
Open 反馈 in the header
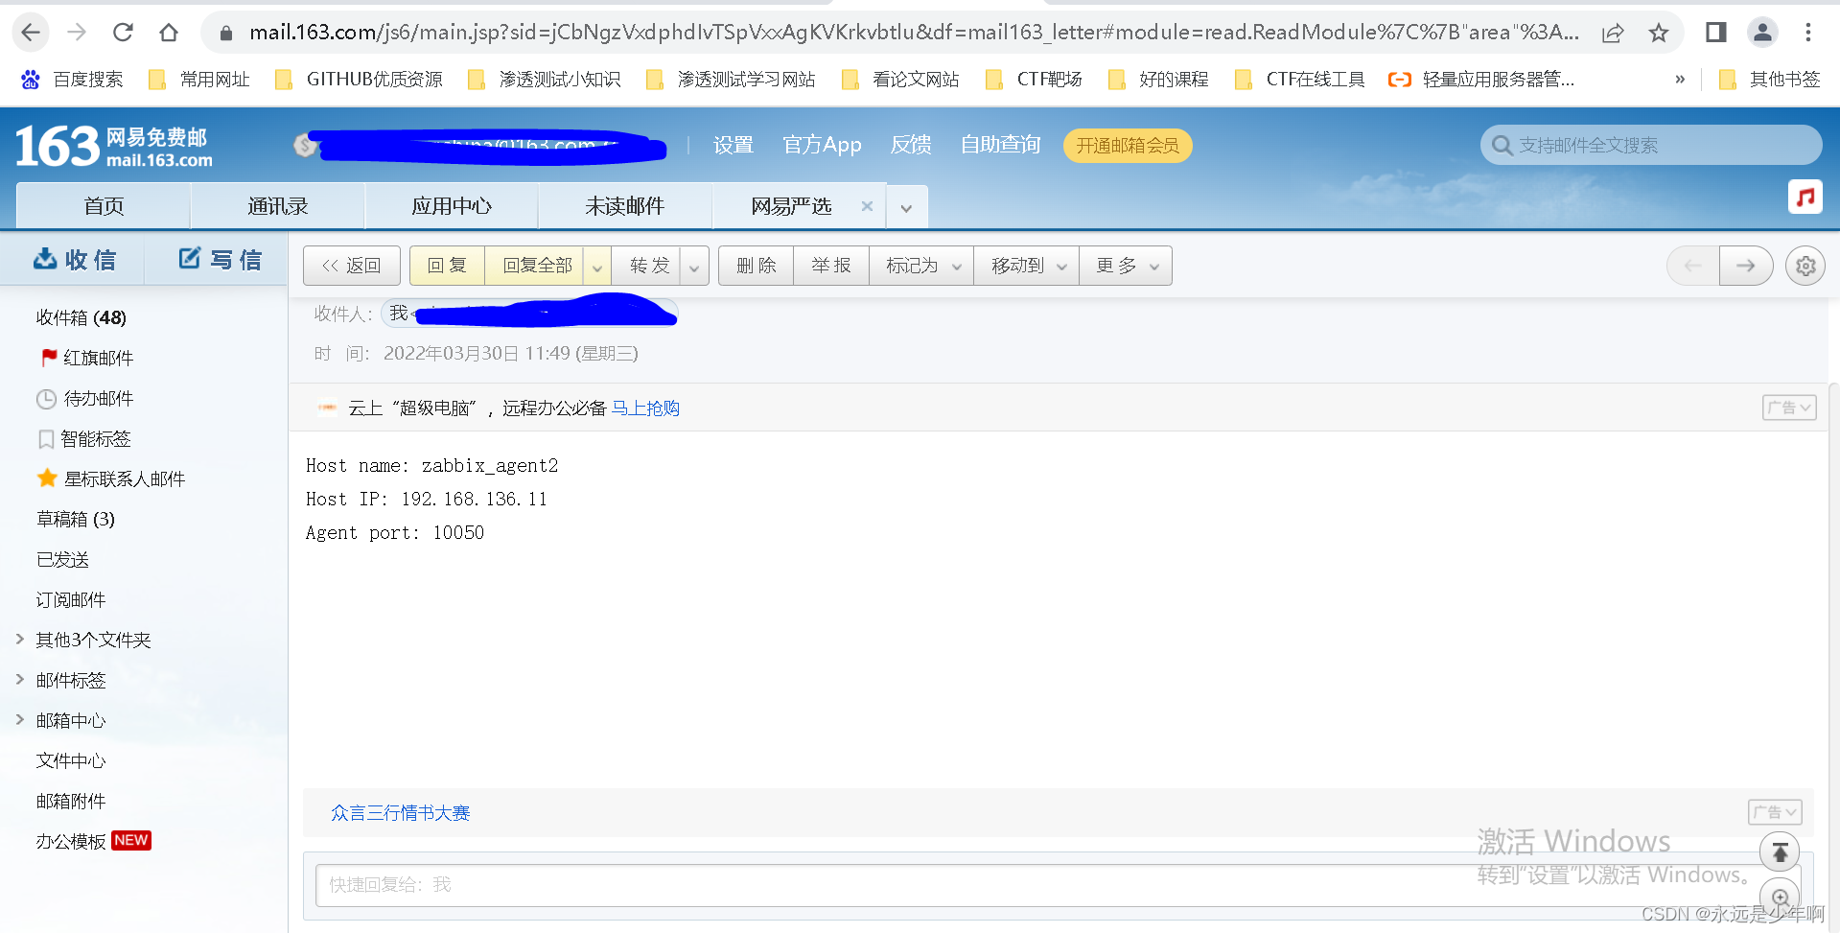[x=911, y=145]
